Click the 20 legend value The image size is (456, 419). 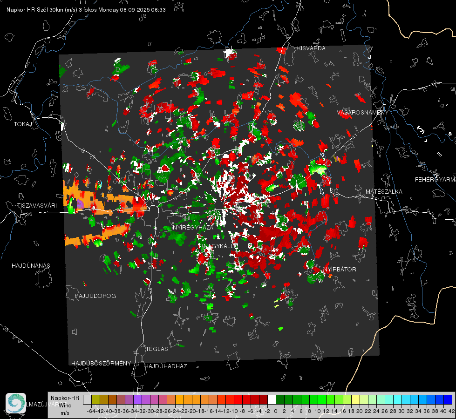360,411
